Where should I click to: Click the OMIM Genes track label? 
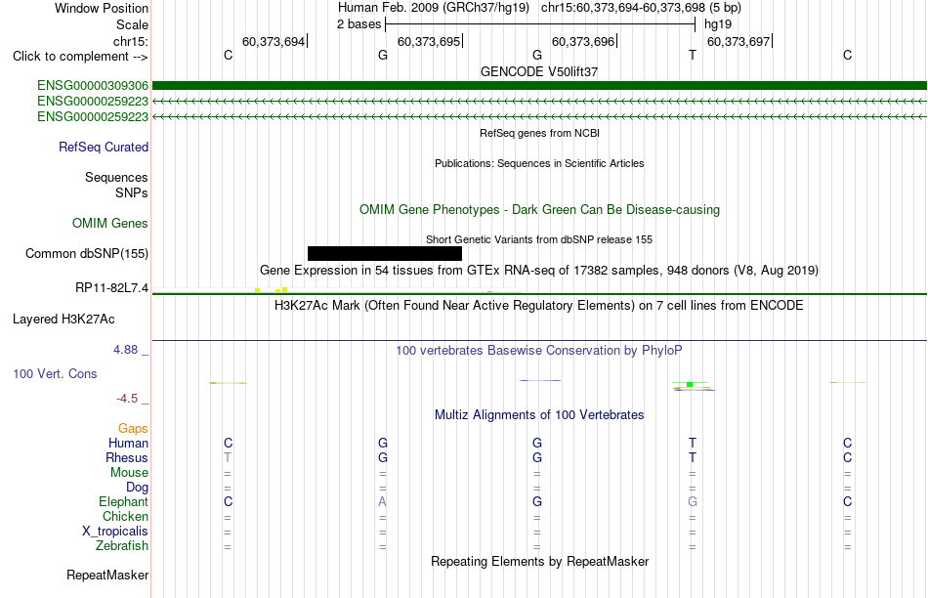[110, 223]
